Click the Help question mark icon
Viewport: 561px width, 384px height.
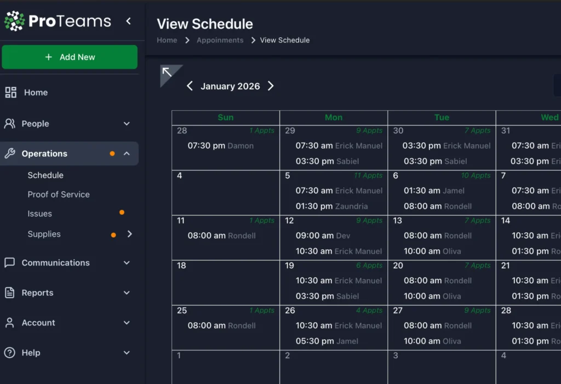(10, 353)
